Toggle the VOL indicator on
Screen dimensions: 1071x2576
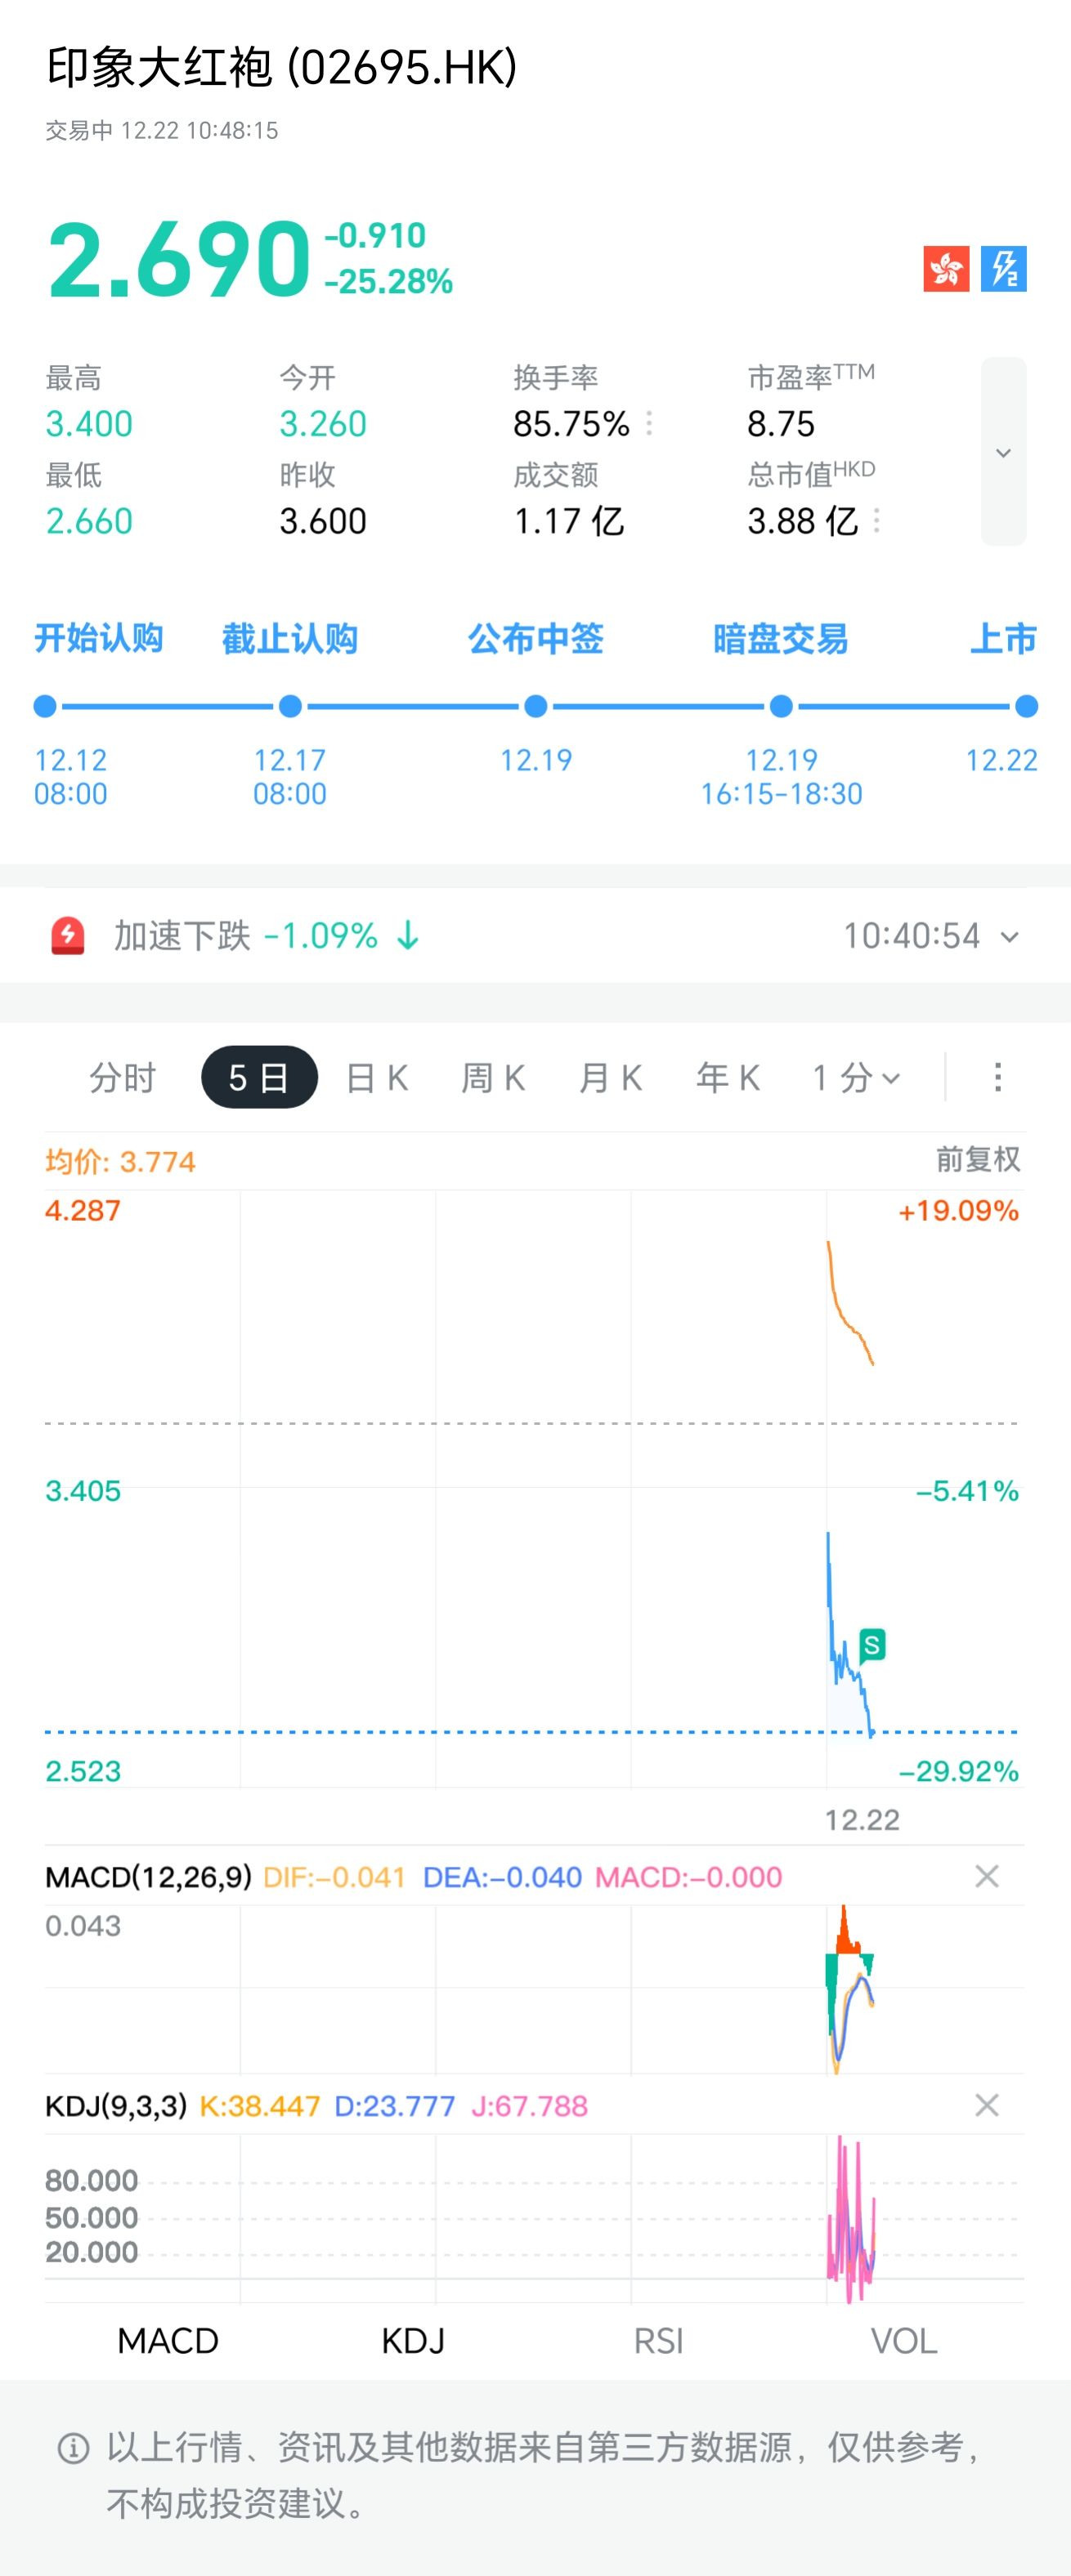[904, 2341]
